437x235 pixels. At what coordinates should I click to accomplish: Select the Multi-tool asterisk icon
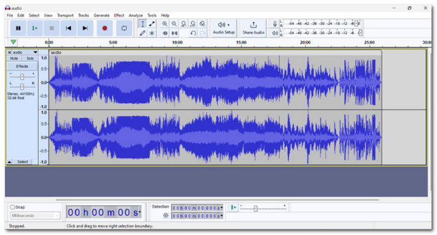pyautogui.click(x=152, y=33)
